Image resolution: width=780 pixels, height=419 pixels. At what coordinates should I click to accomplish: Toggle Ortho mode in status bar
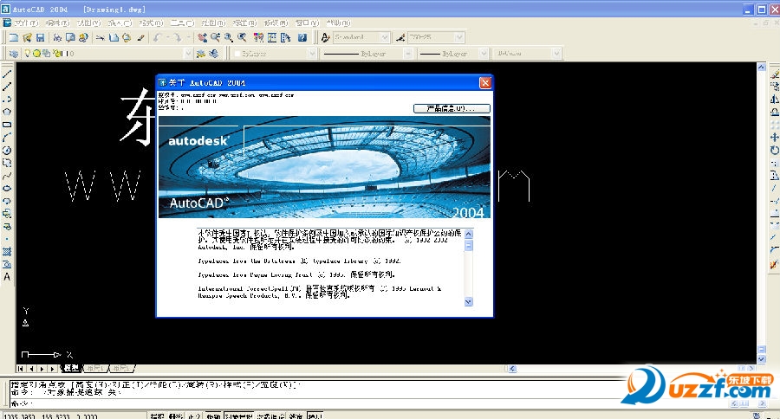pyautogui.click(x=193, y=416)
